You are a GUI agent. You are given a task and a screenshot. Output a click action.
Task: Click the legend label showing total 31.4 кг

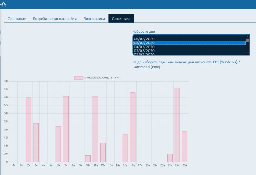[101, 78]
